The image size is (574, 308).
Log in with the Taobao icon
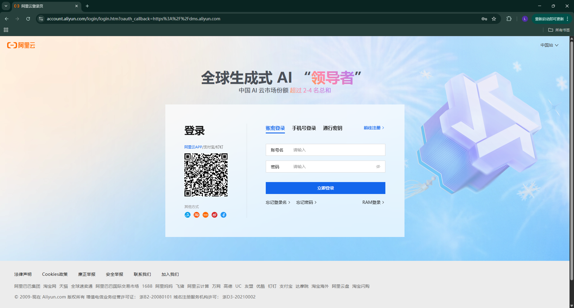click(196, 215)
